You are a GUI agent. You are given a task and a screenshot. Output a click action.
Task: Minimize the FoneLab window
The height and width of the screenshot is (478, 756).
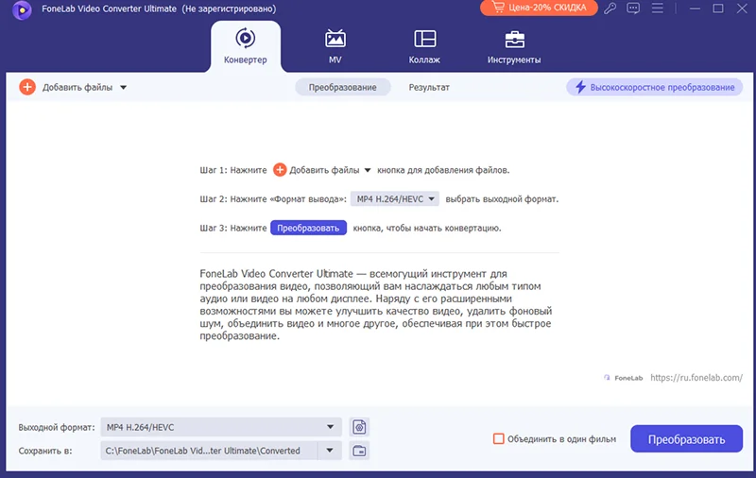[x=695, y=9]
